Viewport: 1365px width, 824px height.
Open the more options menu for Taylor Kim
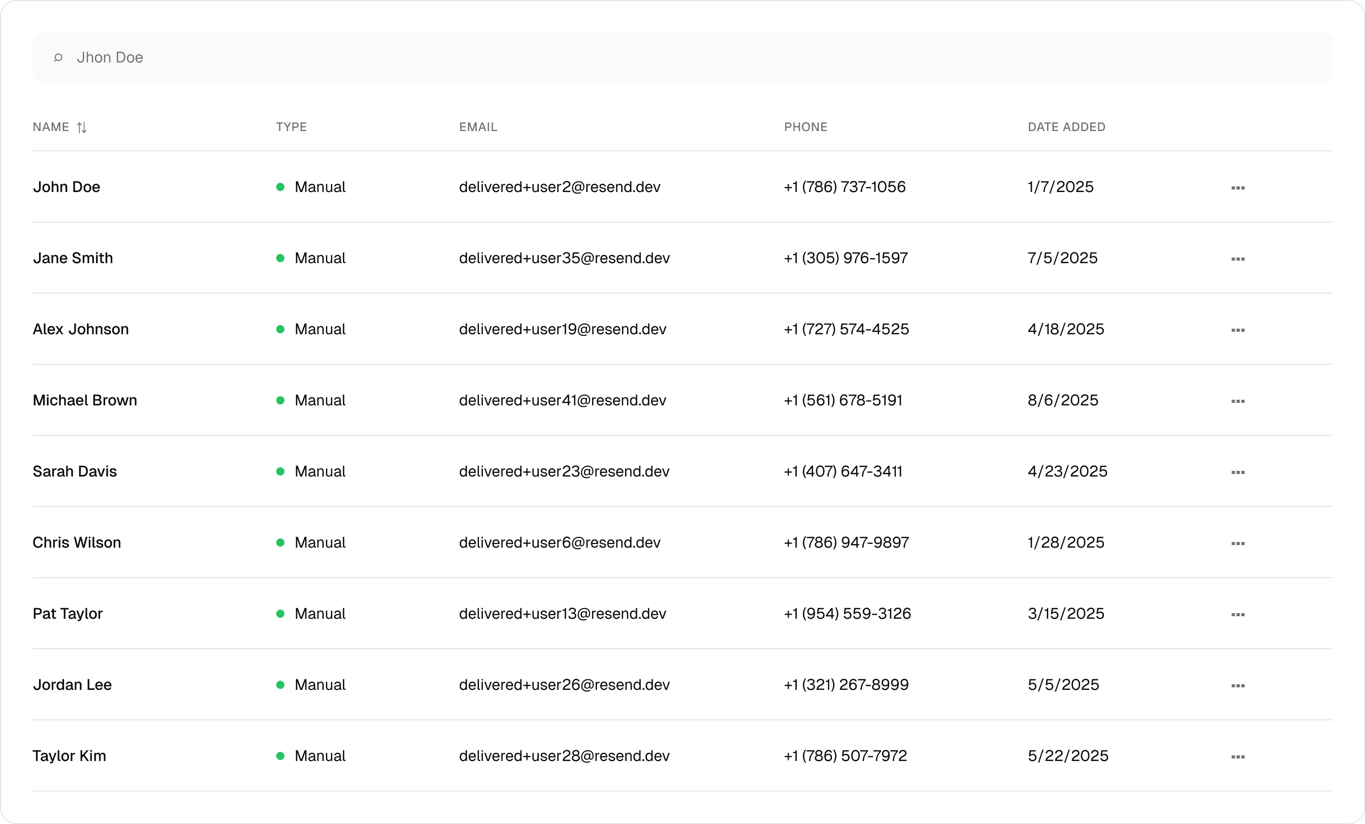point(1238,756)
